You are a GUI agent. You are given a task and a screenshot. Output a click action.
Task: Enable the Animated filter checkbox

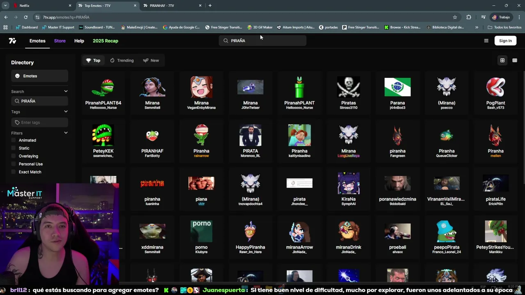tap(14, 140)
